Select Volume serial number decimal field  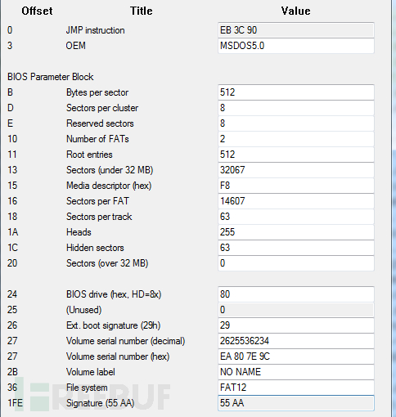pos(296,341)
